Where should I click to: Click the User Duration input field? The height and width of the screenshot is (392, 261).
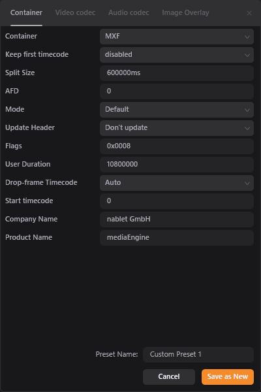pyautogui.click(x=177, y=165)
